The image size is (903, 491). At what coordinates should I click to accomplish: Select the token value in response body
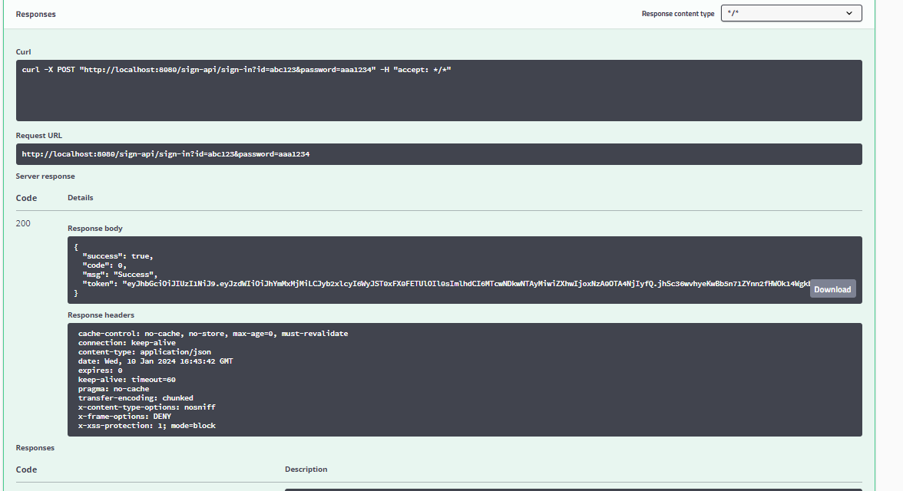point(466,284)
